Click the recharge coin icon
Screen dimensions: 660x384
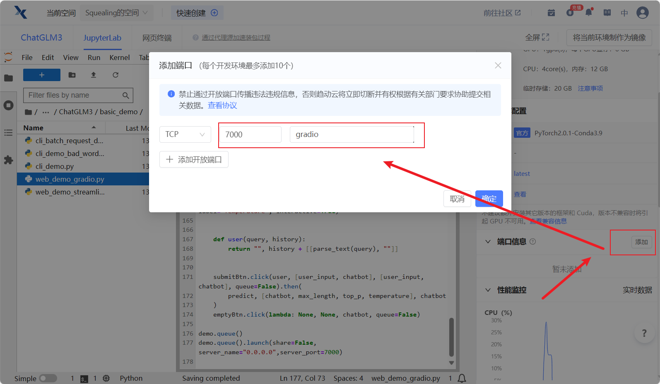click(x=570, y=13)
